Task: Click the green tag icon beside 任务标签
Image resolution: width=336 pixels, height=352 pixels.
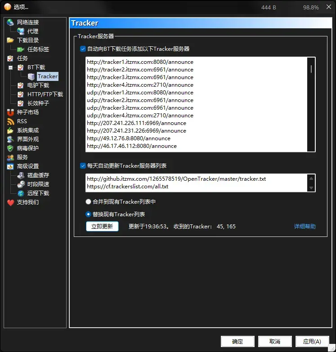Action: tap(21, 49)
